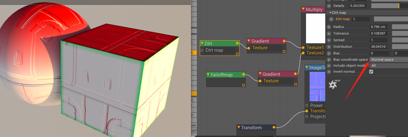
Task: Collapse the Transform node triangle
Action: (x=239, y=128)
